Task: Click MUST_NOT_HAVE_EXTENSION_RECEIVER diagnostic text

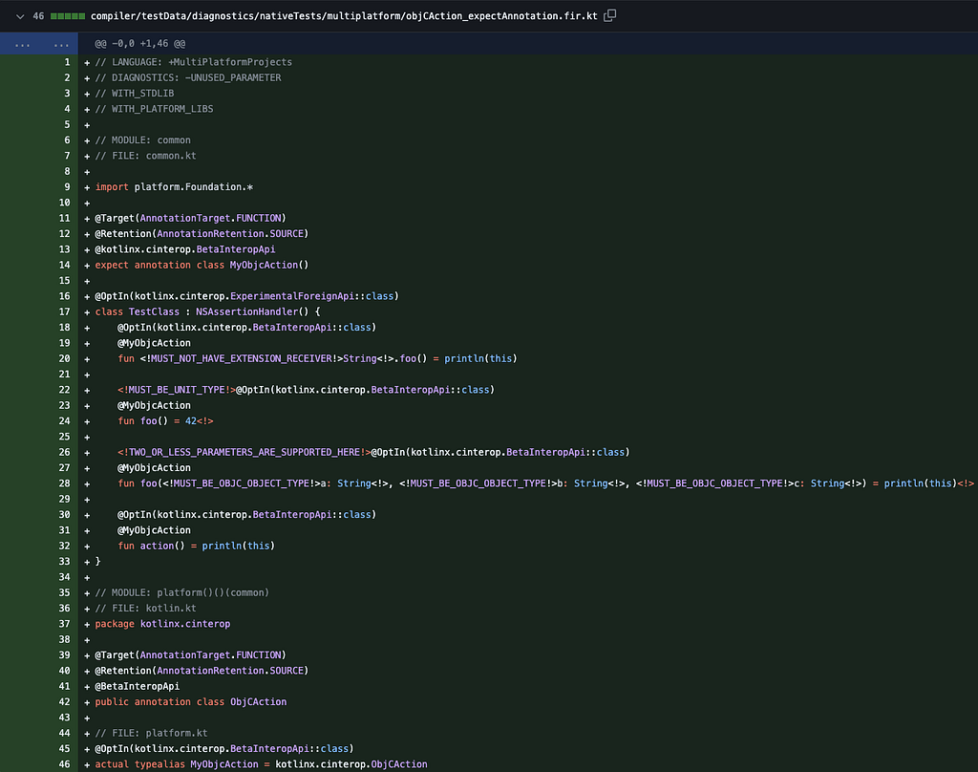Action: point(241,359)
